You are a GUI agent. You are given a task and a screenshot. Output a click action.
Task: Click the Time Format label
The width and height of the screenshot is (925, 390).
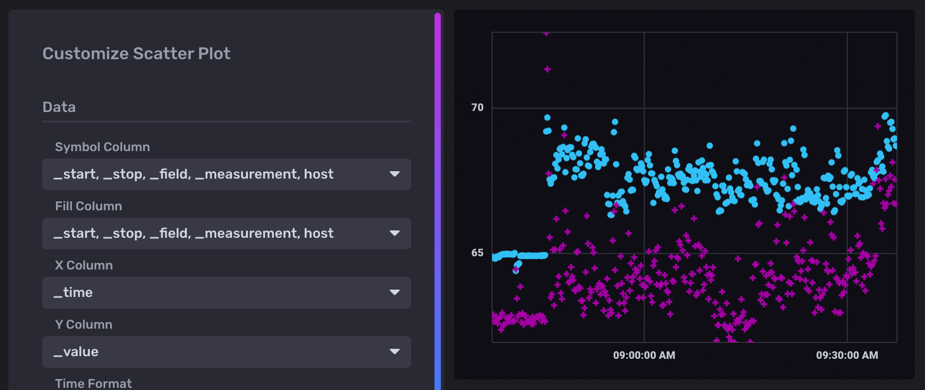[93, 383]
